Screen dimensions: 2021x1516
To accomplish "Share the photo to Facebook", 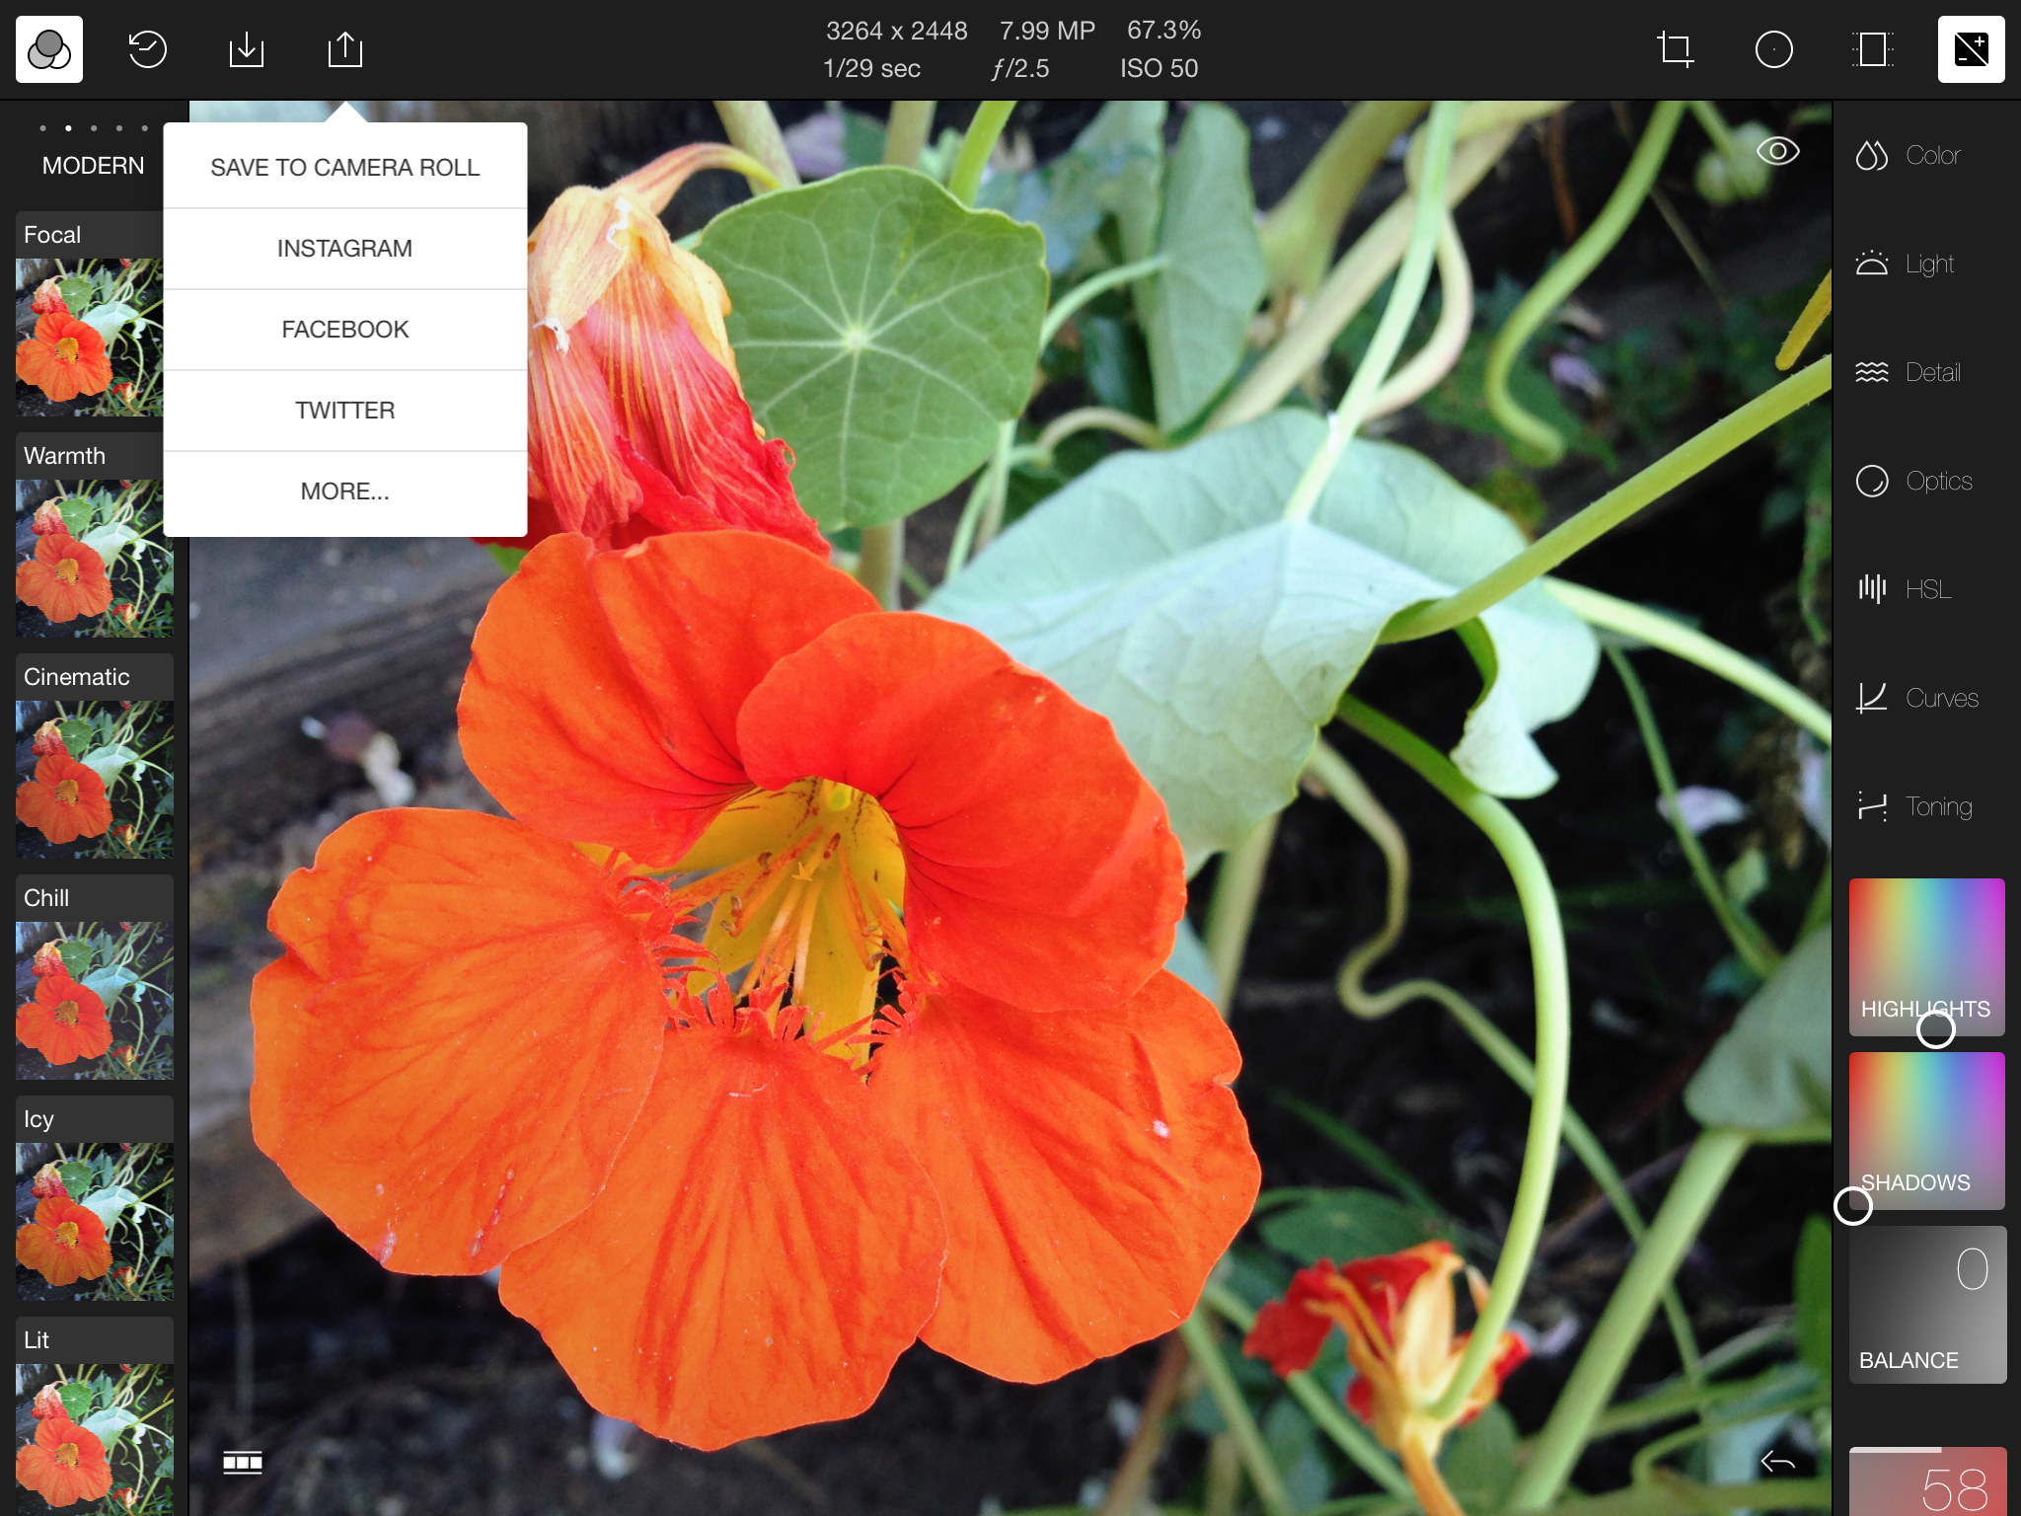I will click(x=345, y=329).
